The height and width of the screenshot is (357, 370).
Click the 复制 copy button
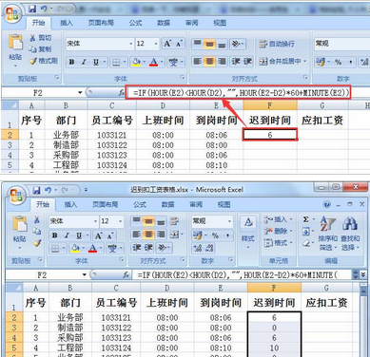[40, 49]
